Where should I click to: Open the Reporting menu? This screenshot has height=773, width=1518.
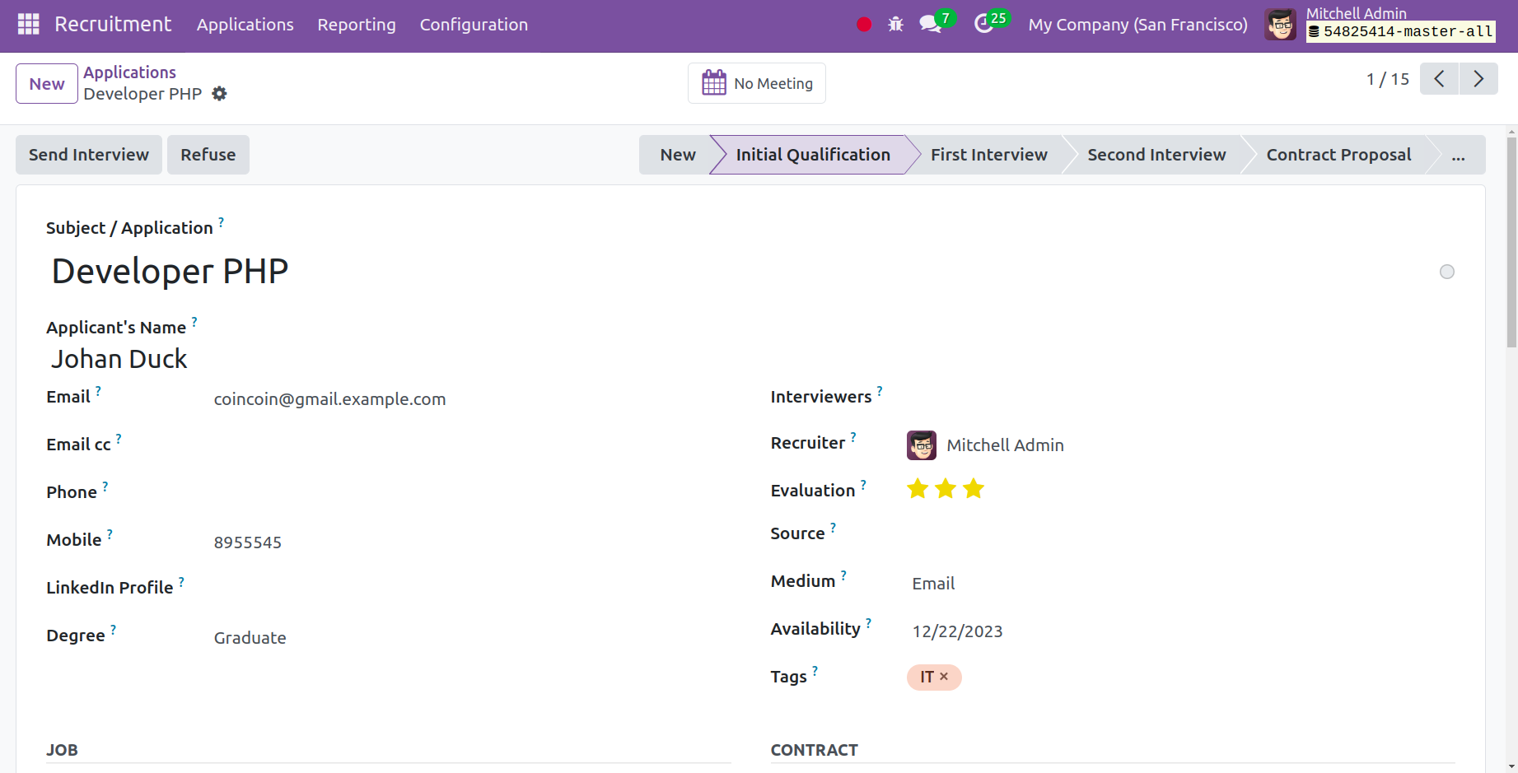(x=357, y=25)
